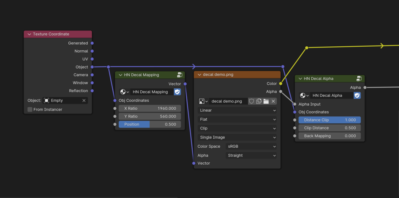Click the Empty object selector field
The height and width of the screenshot is (198, 399).
pos(66,101)
